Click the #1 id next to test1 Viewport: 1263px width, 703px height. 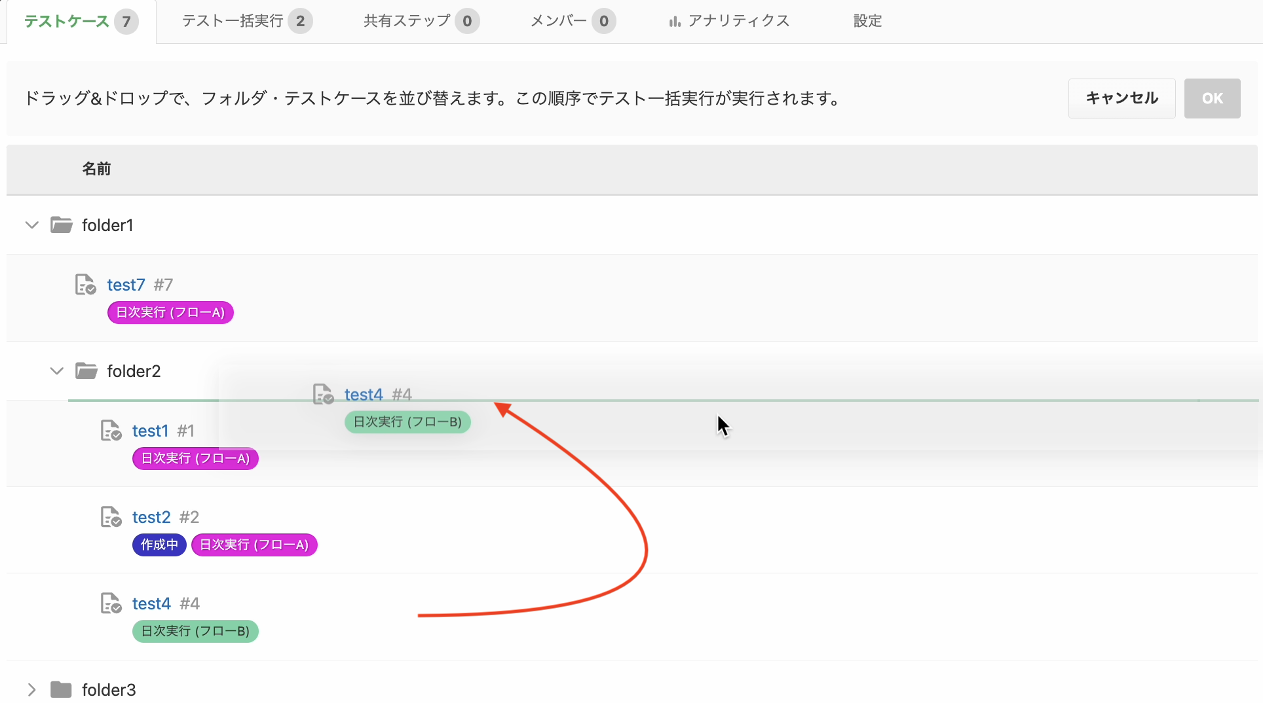tap(186, 431)
